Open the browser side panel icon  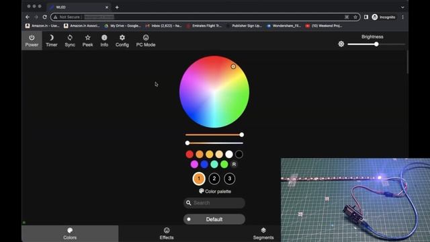tap(366, 17)
